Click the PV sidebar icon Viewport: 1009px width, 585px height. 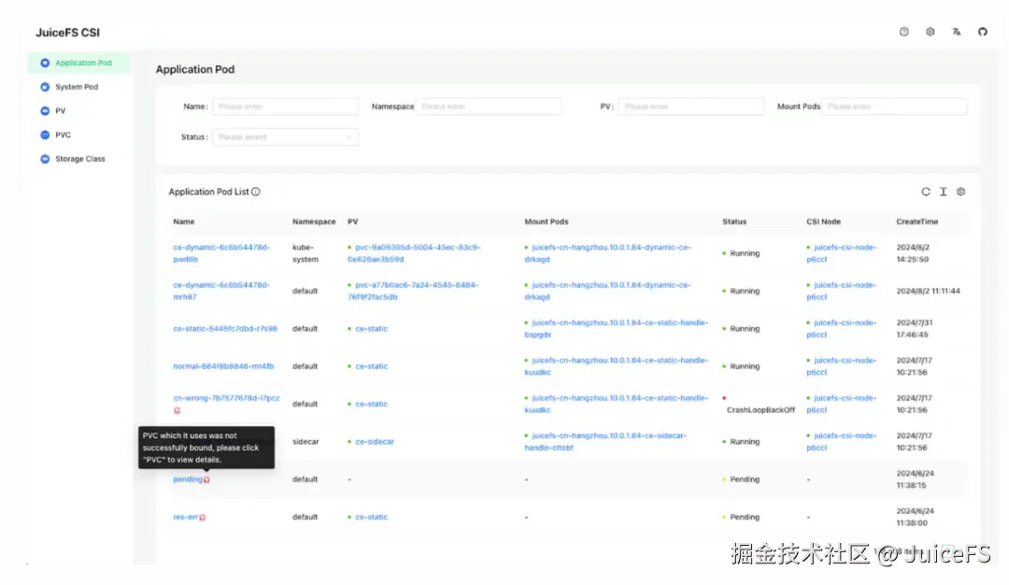(45, 110)
